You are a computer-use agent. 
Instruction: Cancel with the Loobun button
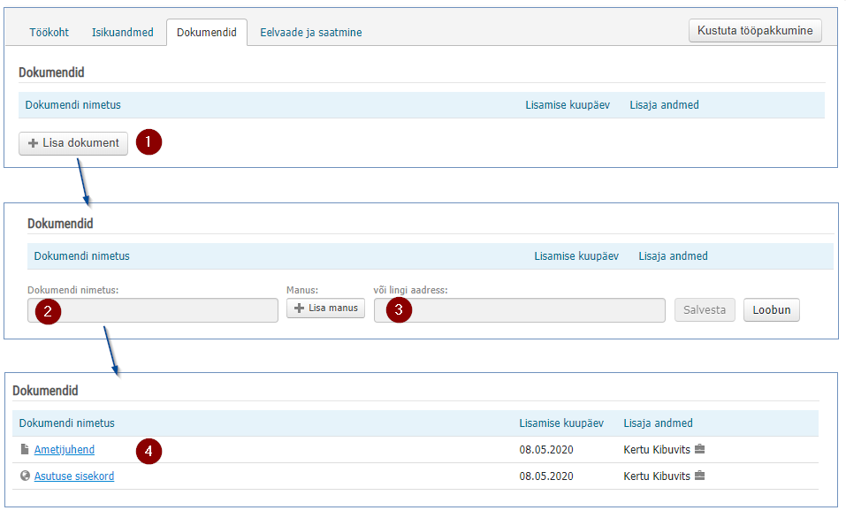click(772, 309)
